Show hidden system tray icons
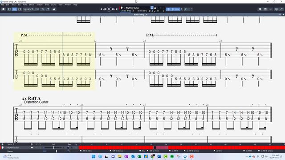Image resolution: width=285 pixels, height=160 pixels. [x=246, y=156]
